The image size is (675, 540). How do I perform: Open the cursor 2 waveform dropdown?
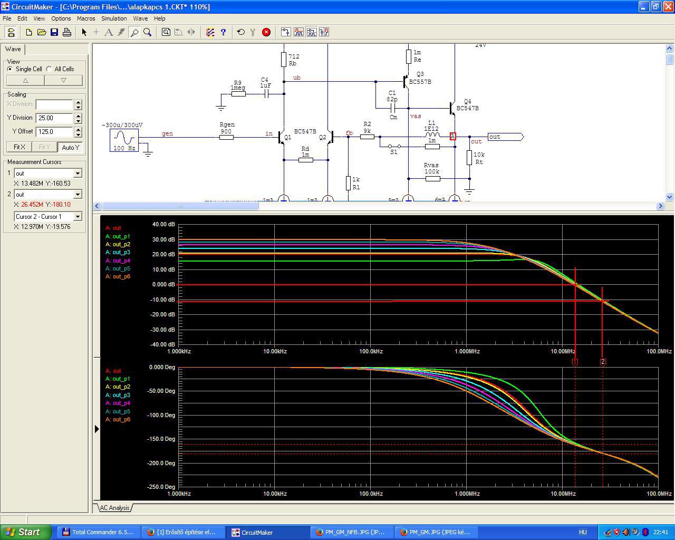pyautogui.click(x=78, y=195)
